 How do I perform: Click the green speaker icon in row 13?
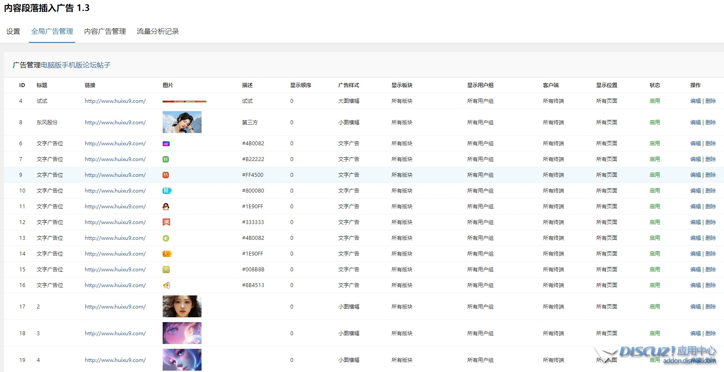point(166,238)
